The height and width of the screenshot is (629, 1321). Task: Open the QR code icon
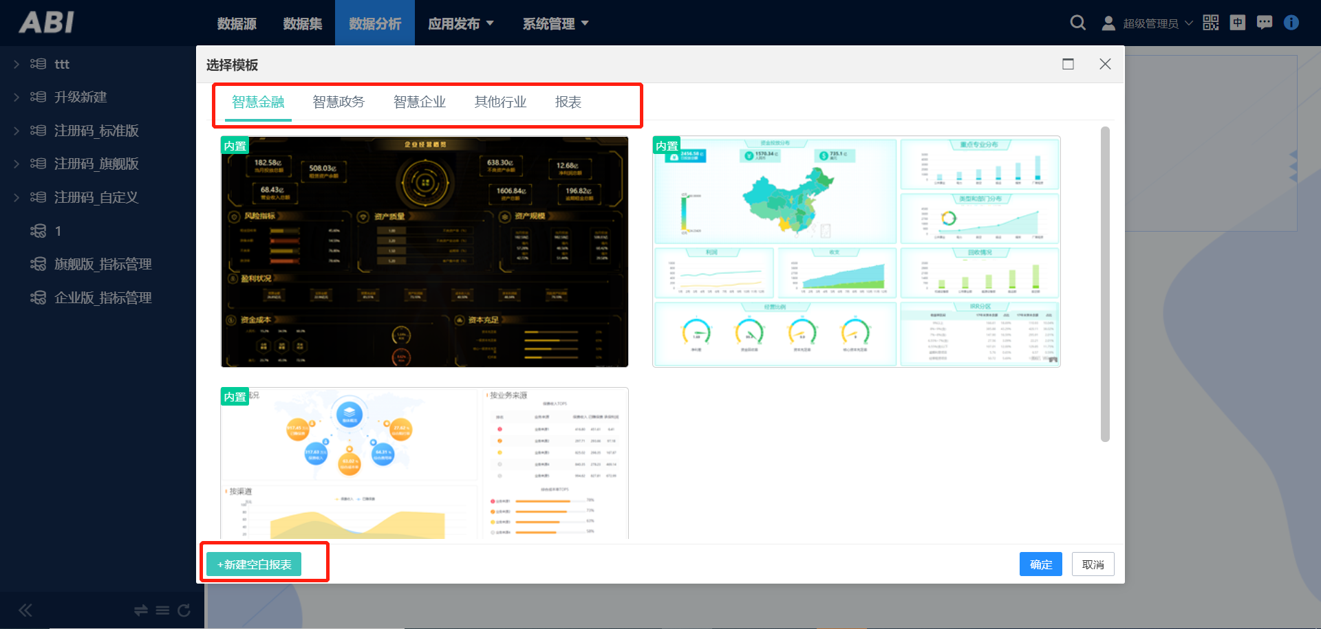1210,23
